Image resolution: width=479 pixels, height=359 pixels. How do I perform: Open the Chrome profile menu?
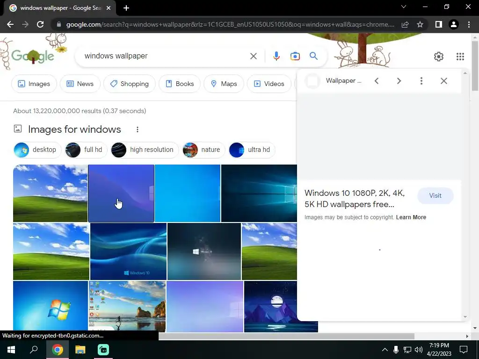point(454,24)
